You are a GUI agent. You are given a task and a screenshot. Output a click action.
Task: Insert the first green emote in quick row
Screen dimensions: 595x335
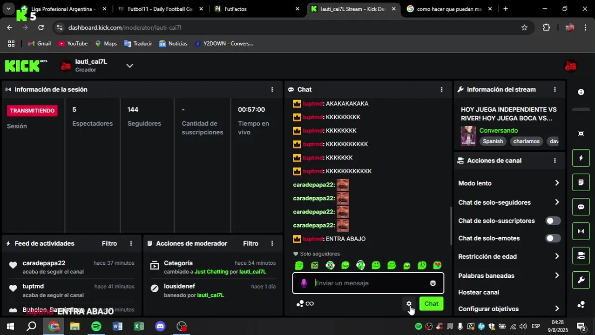(x=299, y=265)
